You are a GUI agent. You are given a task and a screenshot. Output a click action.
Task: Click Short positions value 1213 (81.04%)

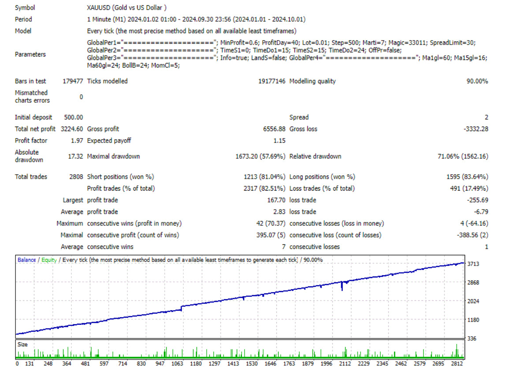tap(264, 177)
